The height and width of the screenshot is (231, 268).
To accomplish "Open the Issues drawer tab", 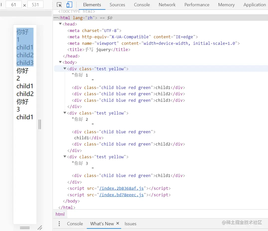I will (130, 224).
